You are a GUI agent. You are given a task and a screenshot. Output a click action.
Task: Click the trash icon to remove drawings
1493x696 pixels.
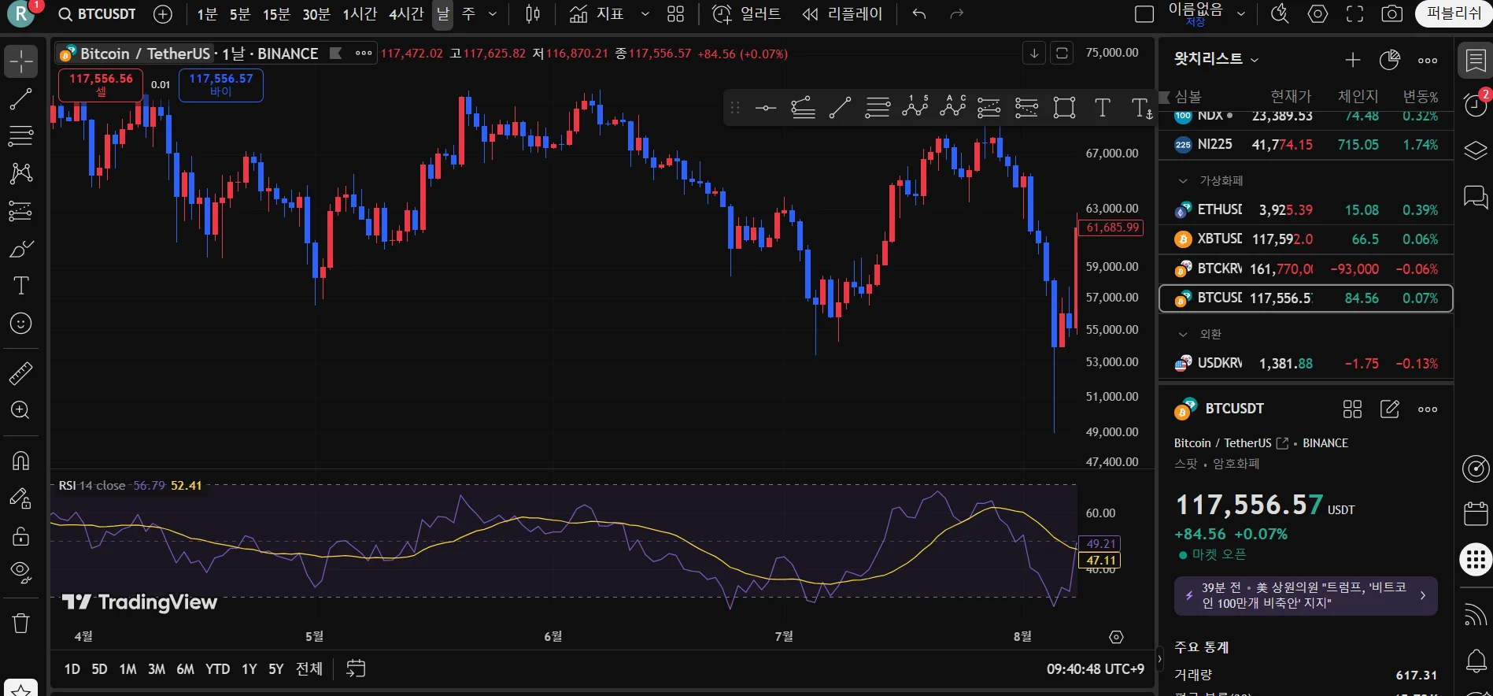(x=20, y=624)
